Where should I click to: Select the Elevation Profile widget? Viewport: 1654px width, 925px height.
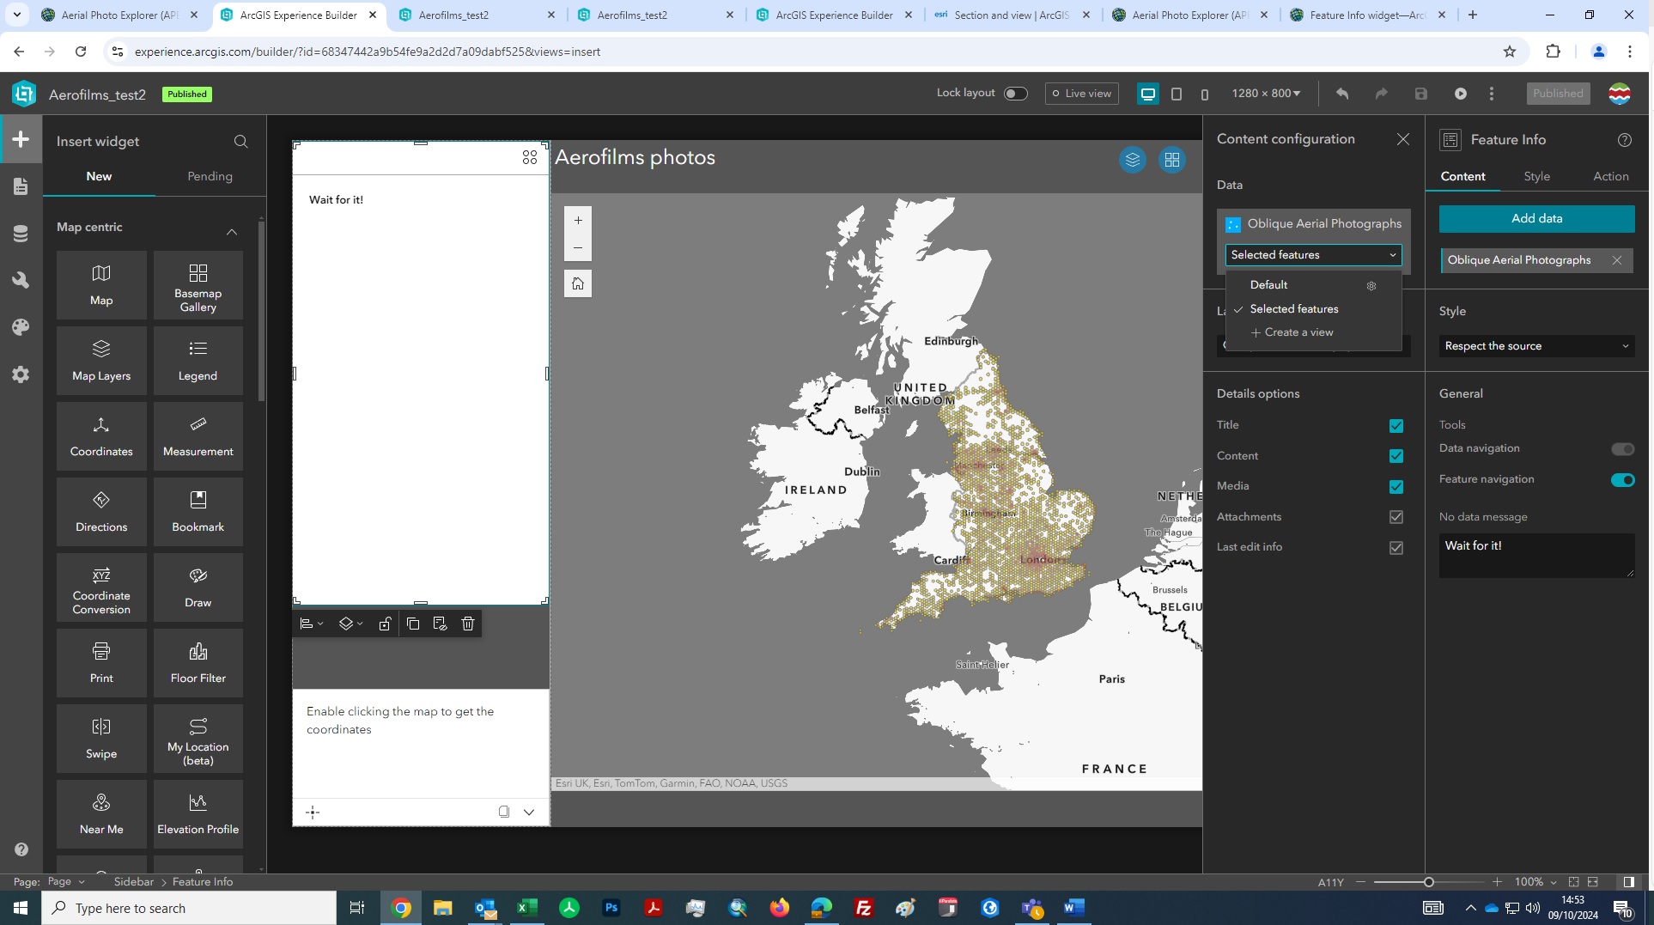[198, 813]
